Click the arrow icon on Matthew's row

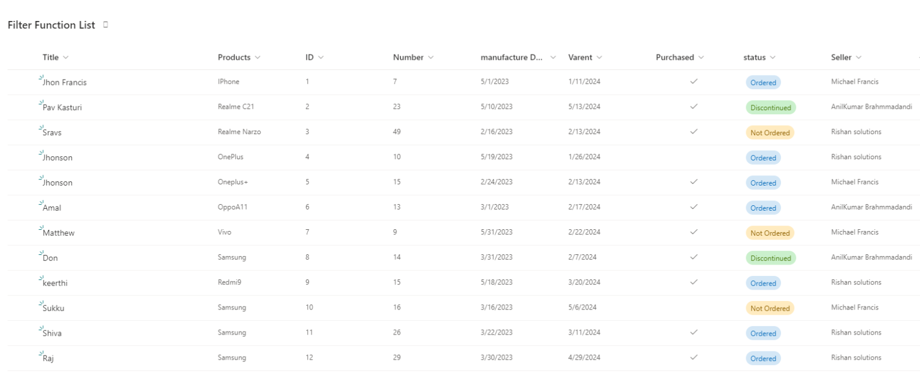(41, 229)
